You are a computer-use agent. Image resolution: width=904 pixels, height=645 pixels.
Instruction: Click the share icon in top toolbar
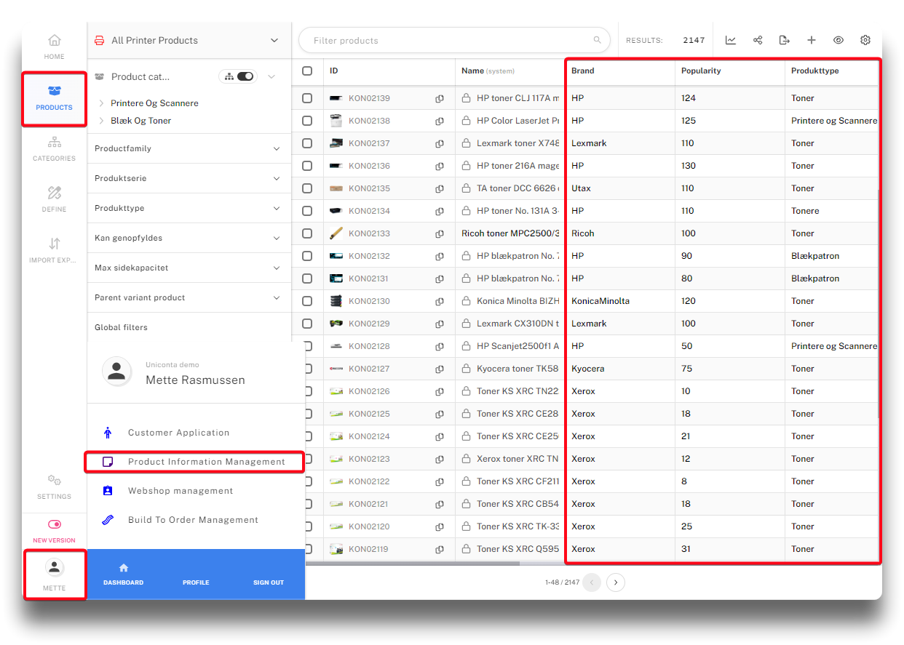click(x=758, y=41)
